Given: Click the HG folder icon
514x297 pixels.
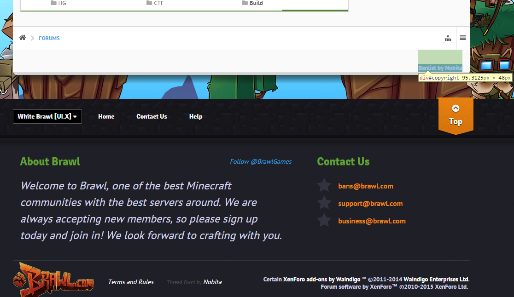Looking at the screenshot, I should pyautogui.click(x=53, y=3).
